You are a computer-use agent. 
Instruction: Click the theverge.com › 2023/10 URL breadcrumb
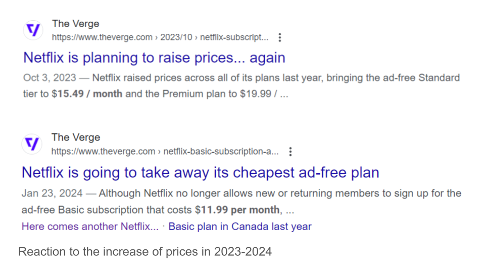click(x=160, y=37)
